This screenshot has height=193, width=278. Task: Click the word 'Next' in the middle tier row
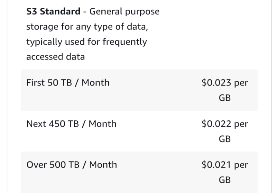(36, 124)
